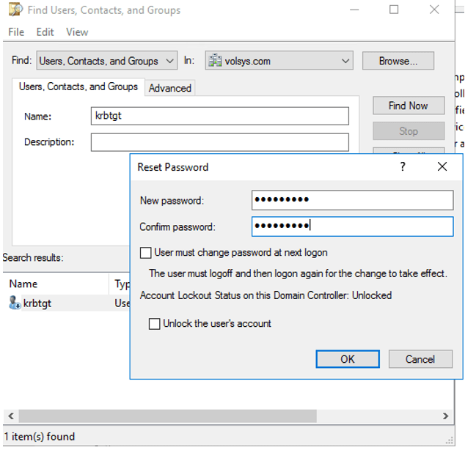Screen dimensions: 465x450
Task: Check Unlock the user's account box
Action: pos(154,324)
